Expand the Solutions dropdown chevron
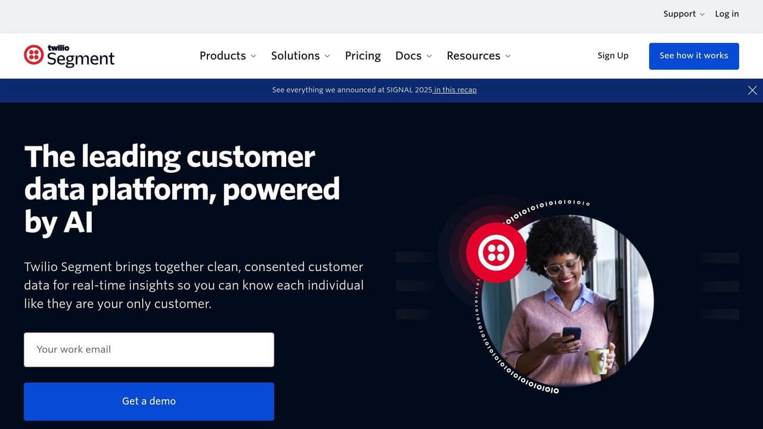Image resolution: width=763 pixels, height=429 pixels. [x=327, y=56]
